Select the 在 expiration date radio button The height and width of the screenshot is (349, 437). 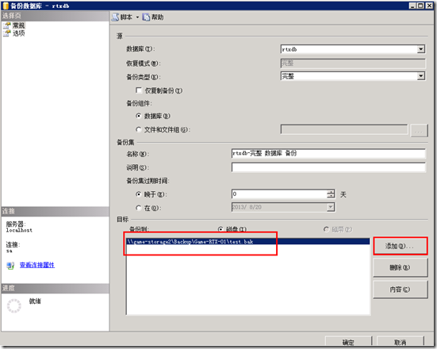pos(138,208)
